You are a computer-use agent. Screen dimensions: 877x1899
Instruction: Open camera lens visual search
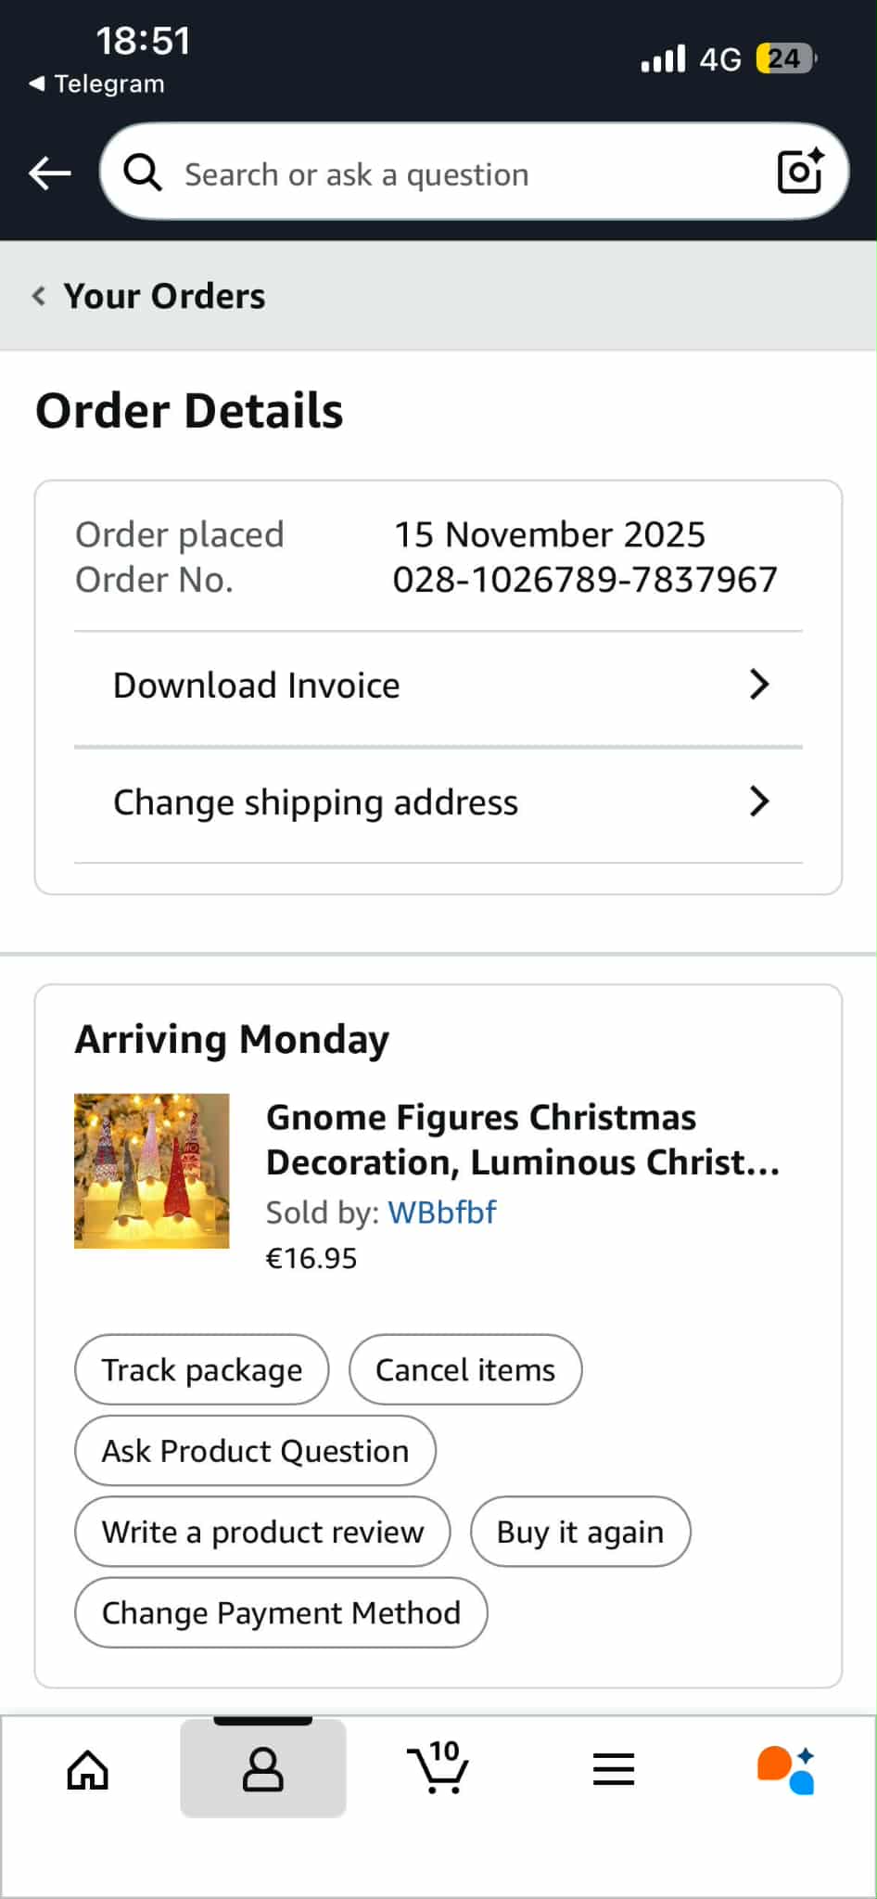pos(799,172)
